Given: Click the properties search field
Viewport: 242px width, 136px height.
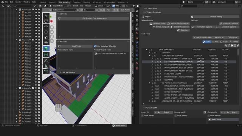Looking at the screenshot, I should point(189,6).
